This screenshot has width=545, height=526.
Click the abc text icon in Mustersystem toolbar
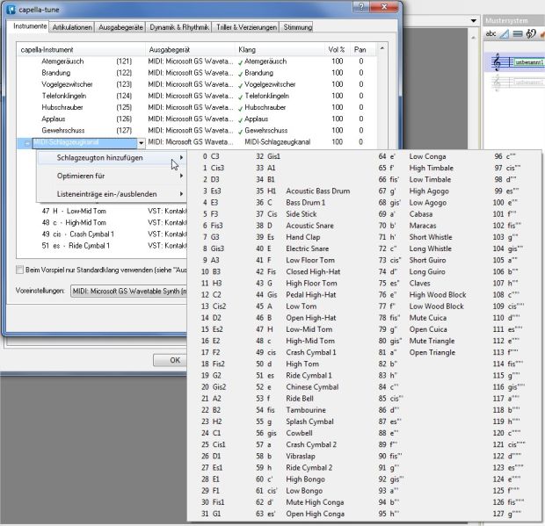pos(491,34)
